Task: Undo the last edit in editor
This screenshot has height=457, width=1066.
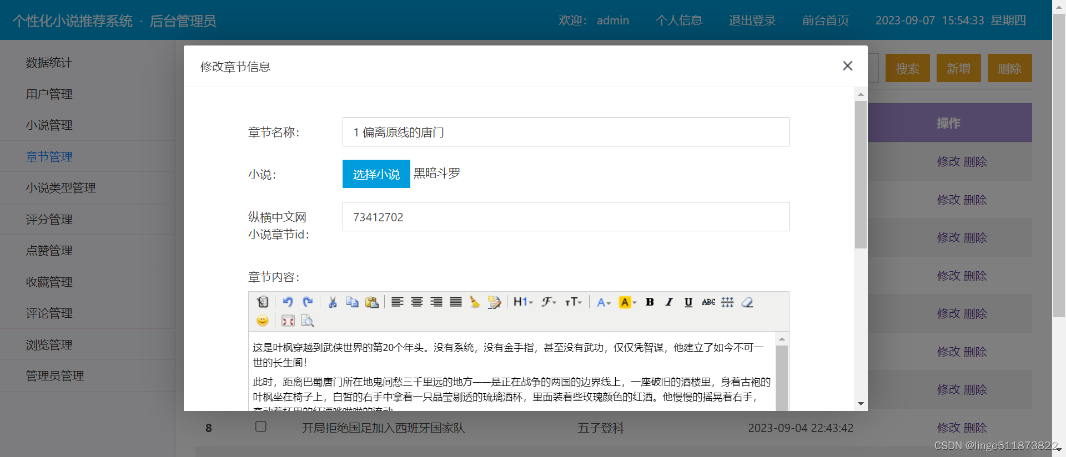Action: [288, 302]
